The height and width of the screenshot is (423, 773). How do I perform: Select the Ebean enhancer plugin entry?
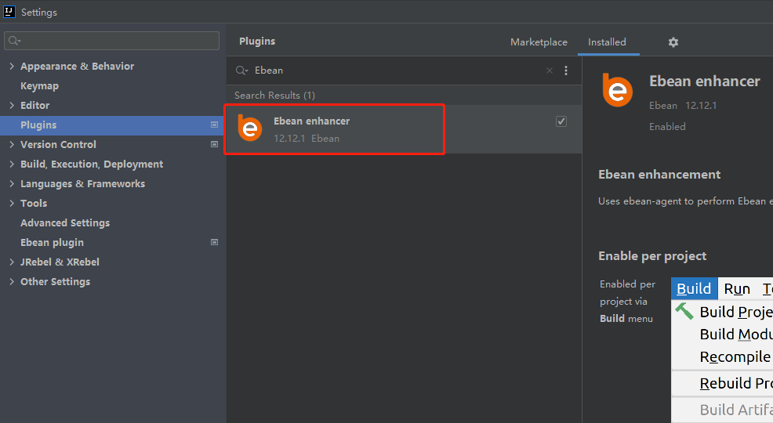[404, 129]
